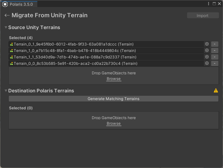Remove Terrain_0_1 with its minus button
This screenshot has height=168, width=223.
(x=214, y=44)
